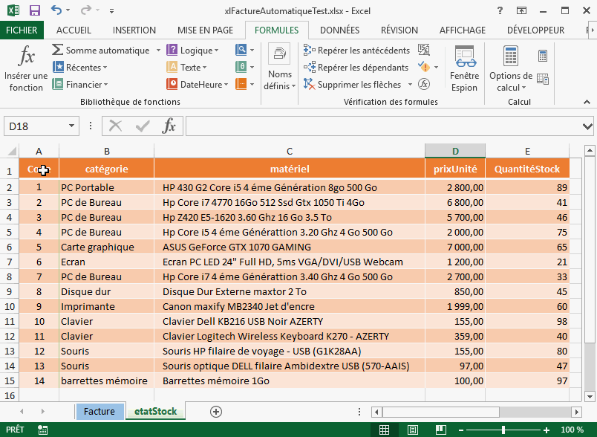This screenshot has height=437, width=597.
Task: Collapse the ribbon with the chevron
Action: tap(587, 102)
